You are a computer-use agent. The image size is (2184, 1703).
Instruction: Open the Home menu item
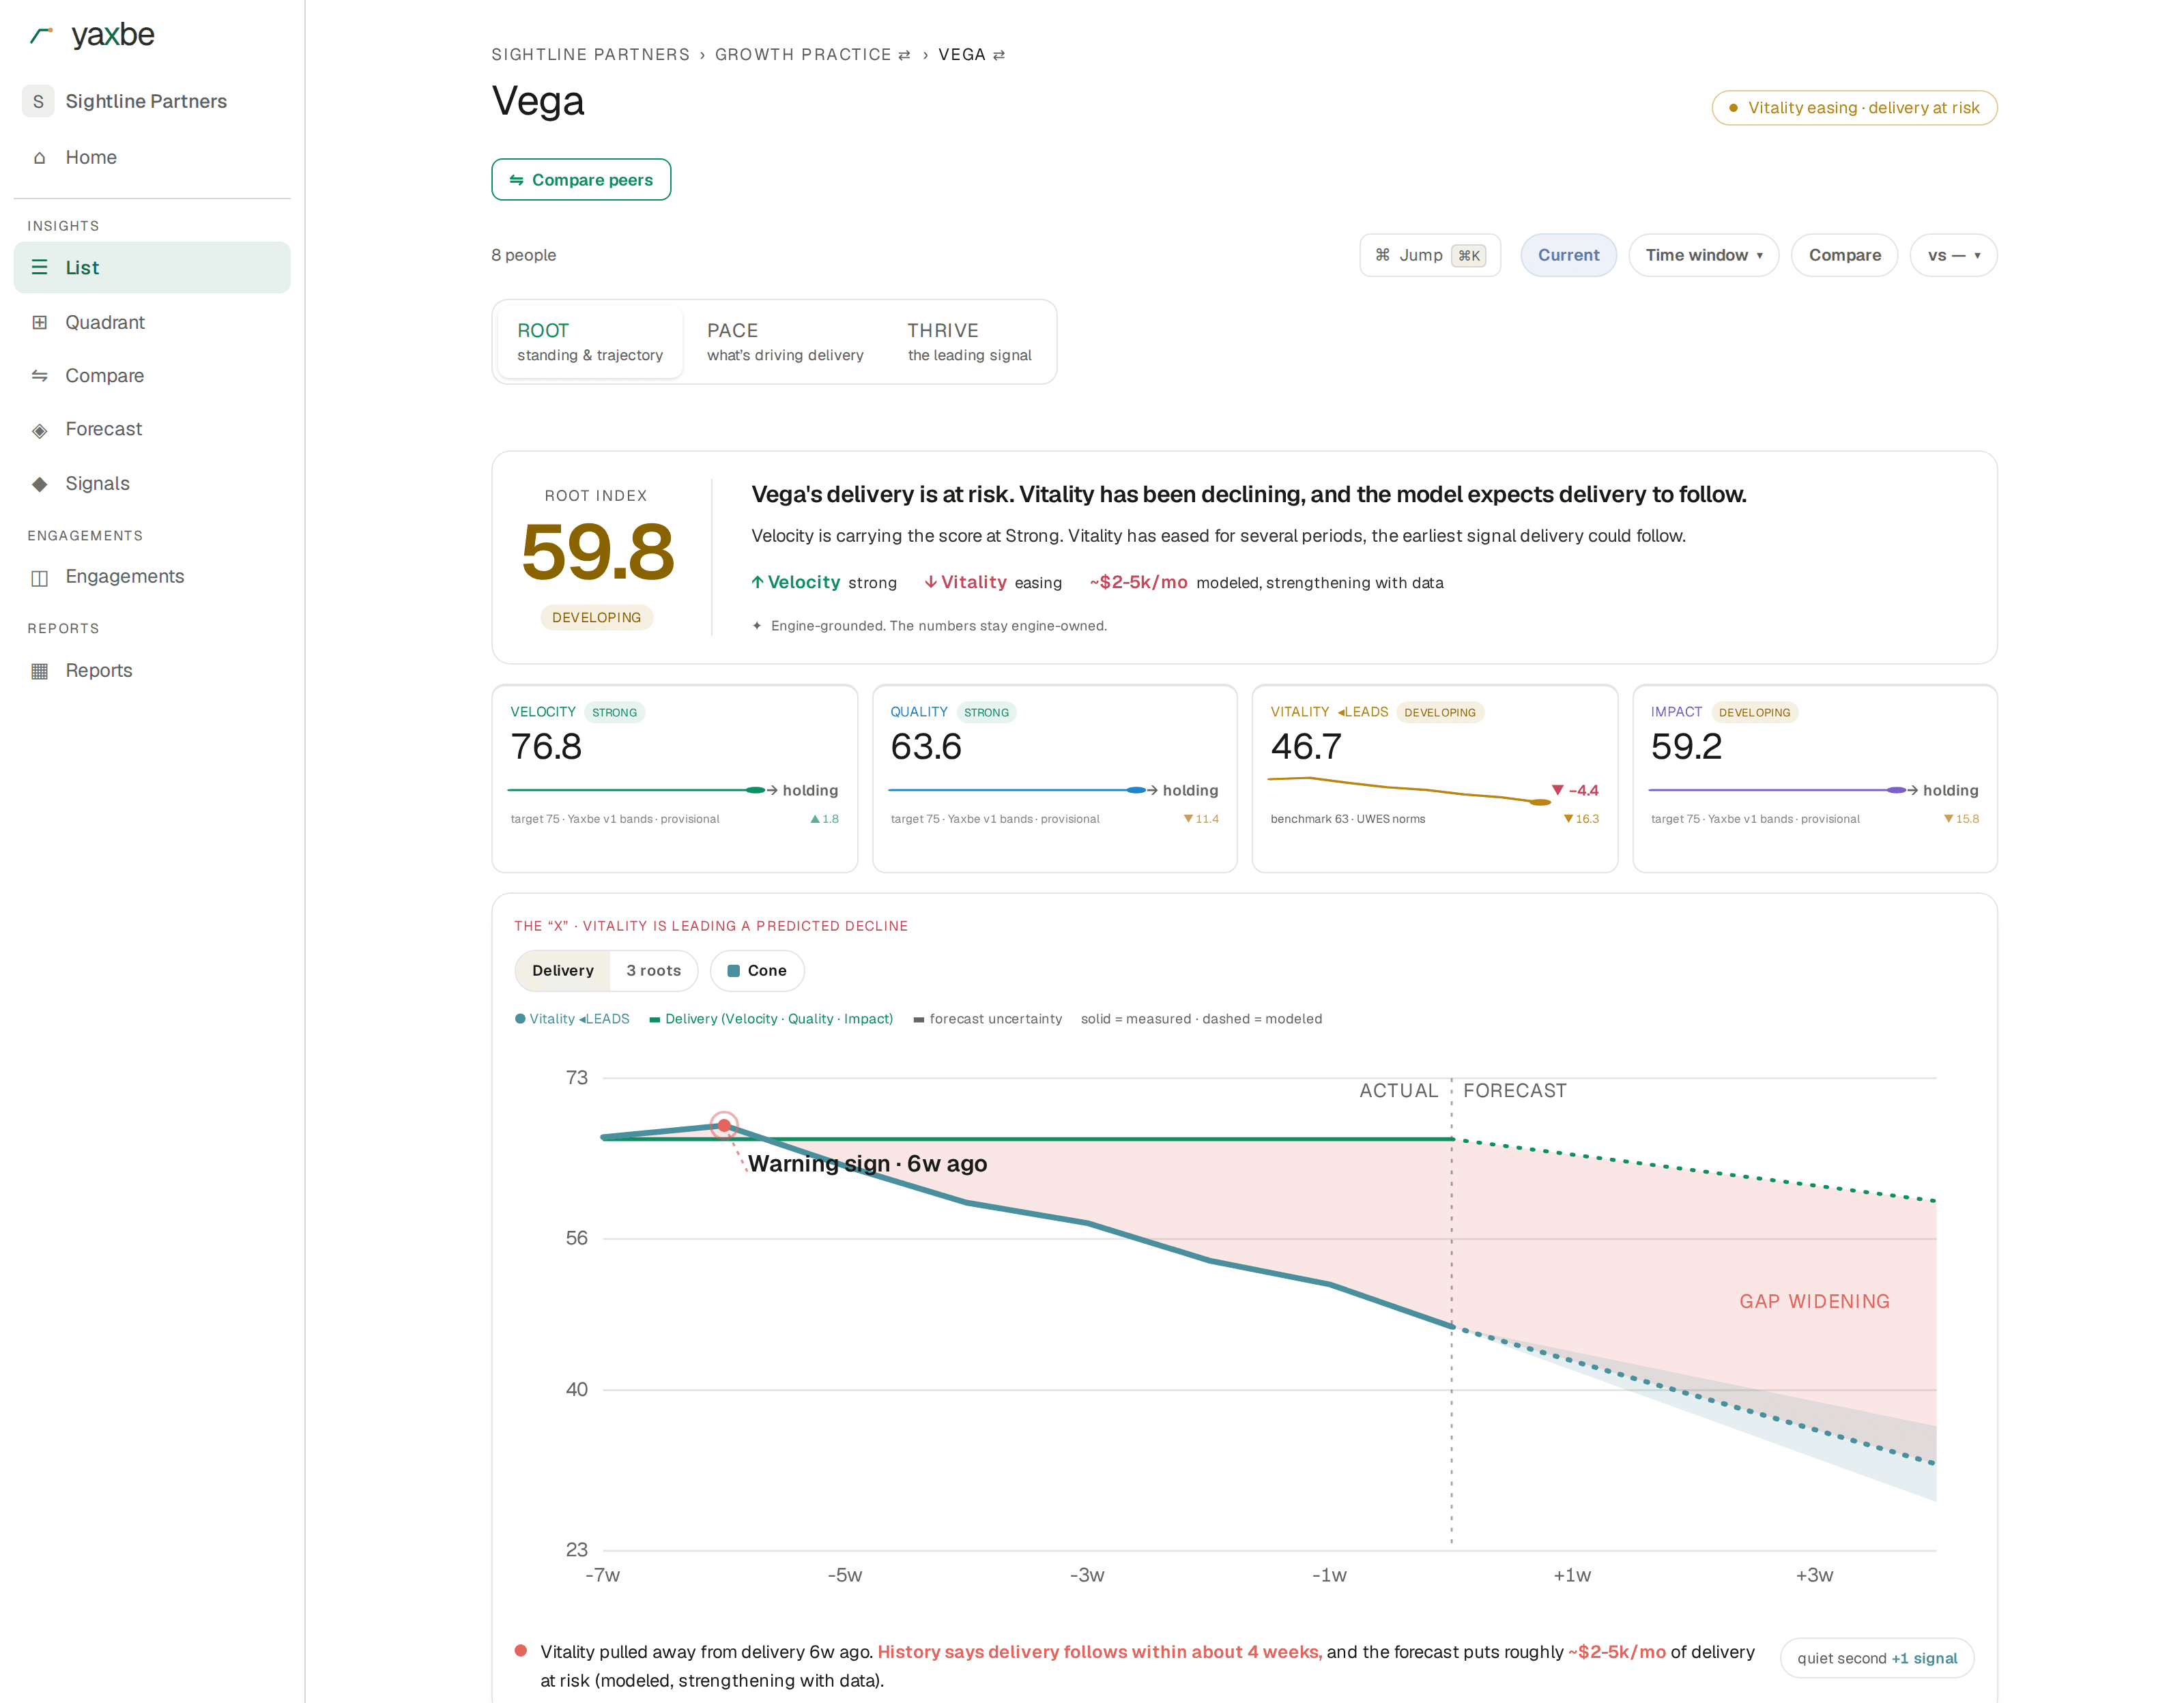152,158
